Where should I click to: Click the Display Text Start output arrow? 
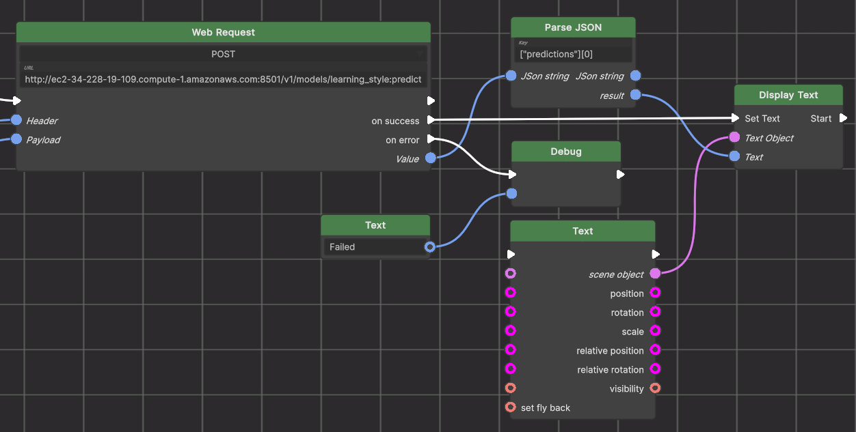(843, 118)
